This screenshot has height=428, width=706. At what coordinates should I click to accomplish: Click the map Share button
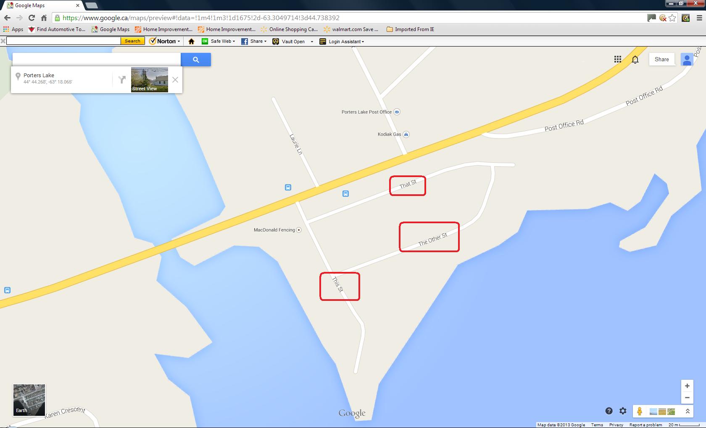click(661, 60)
